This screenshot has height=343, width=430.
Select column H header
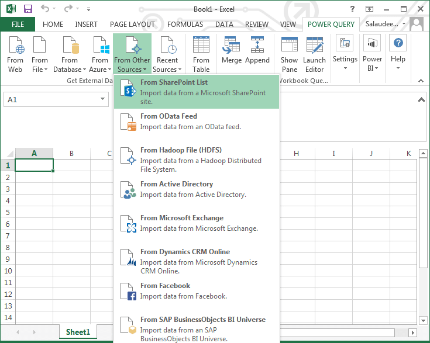tap(296, 154)
